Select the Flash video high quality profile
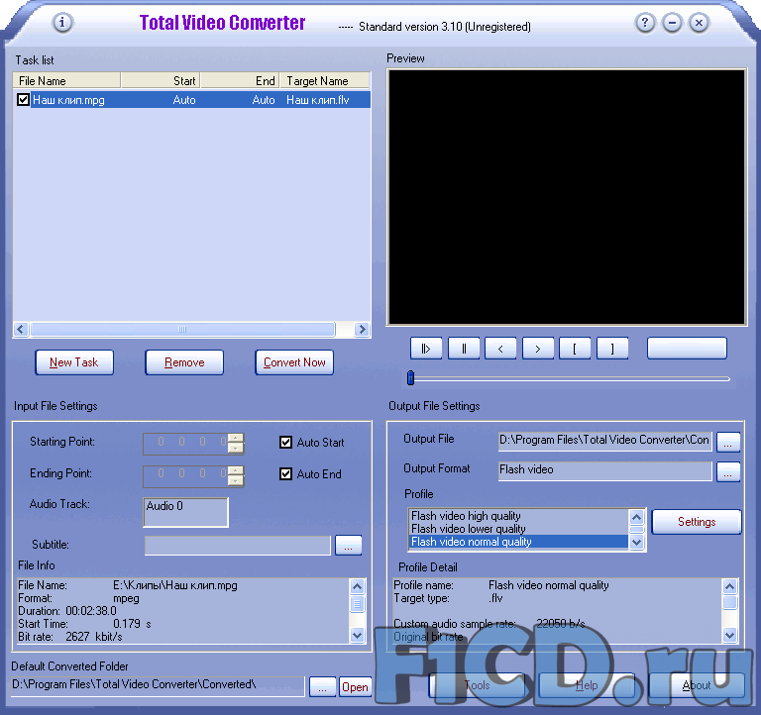This screenshot has height=715, width=761. [518, 516]
